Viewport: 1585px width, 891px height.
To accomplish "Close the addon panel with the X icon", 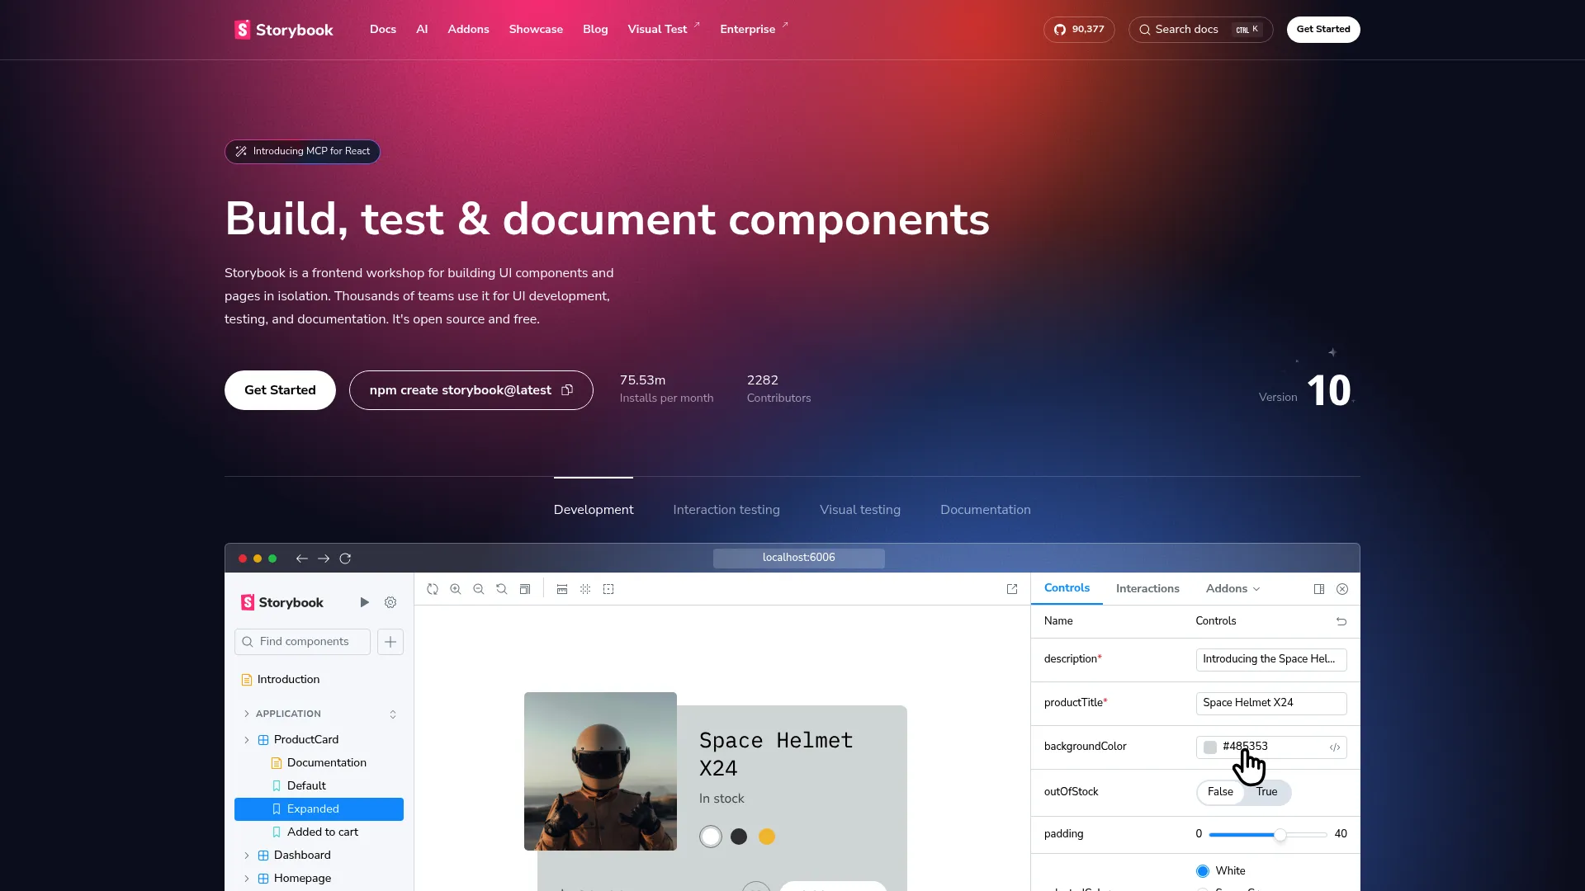I will click(1342, 589).
